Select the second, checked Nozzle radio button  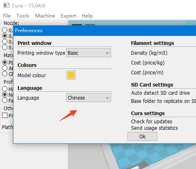[4, 36]
